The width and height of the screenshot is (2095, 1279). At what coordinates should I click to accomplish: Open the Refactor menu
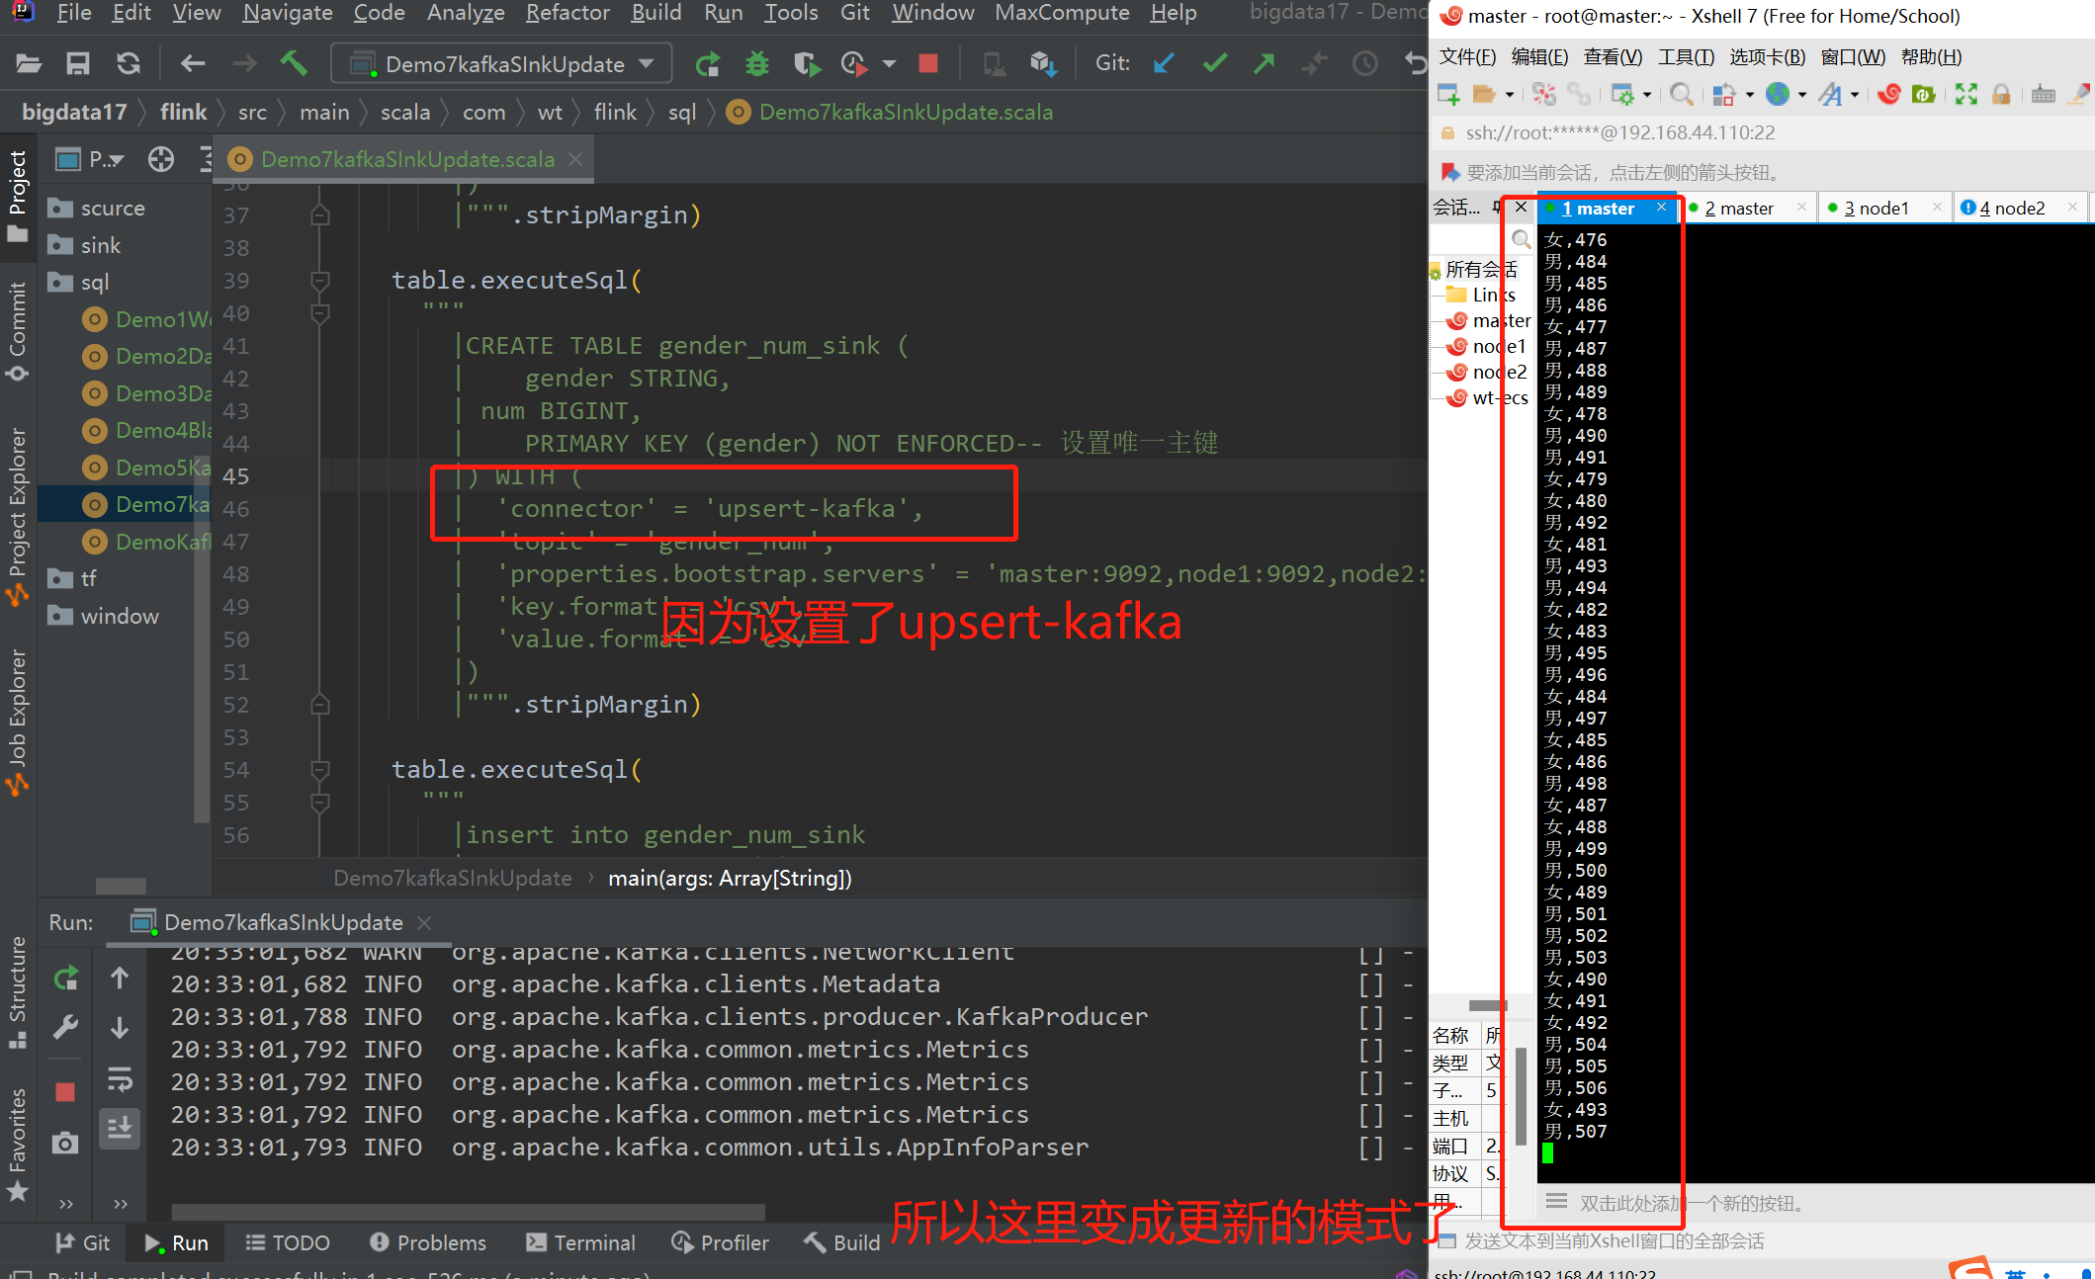click(567, 13)
